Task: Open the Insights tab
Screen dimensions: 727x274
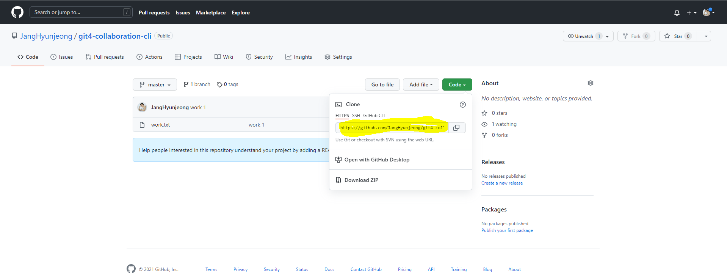Action: pos(299,57)
